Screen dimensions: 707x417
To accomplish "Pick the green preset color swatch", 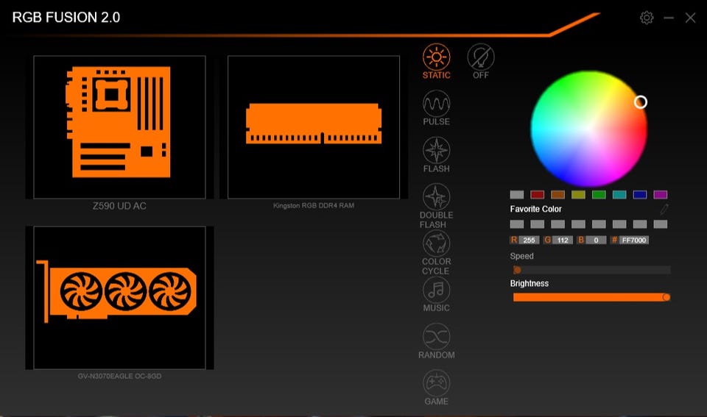I will 599,195.
